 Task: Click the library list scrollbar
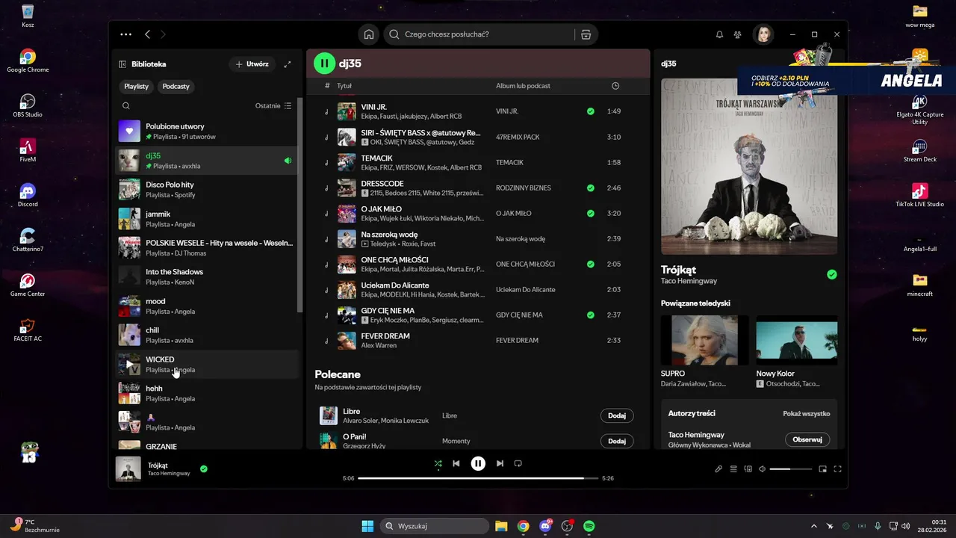(x=300, y=204)
